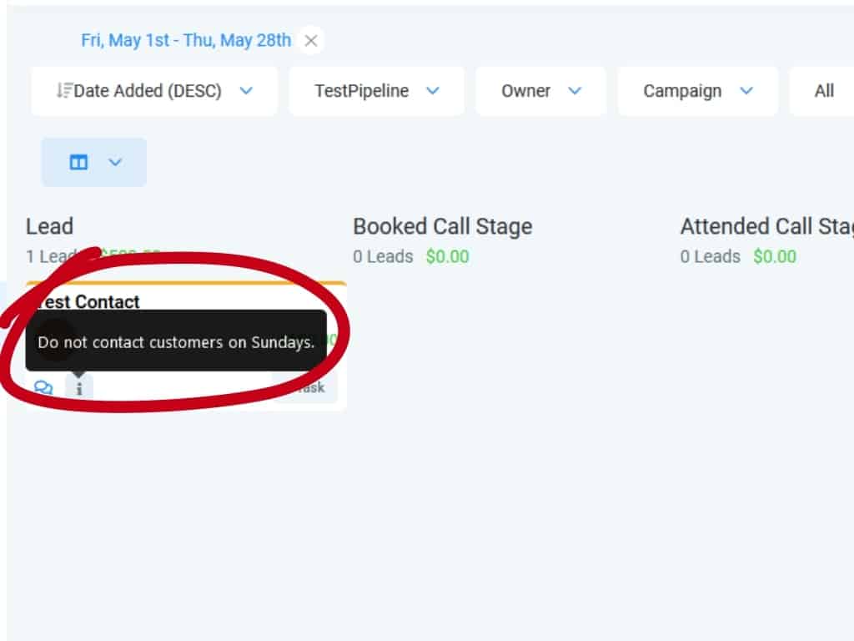This screenshot has width=854, height=641.
Task: Open the All status dropdown
Action: pos(824,91)
